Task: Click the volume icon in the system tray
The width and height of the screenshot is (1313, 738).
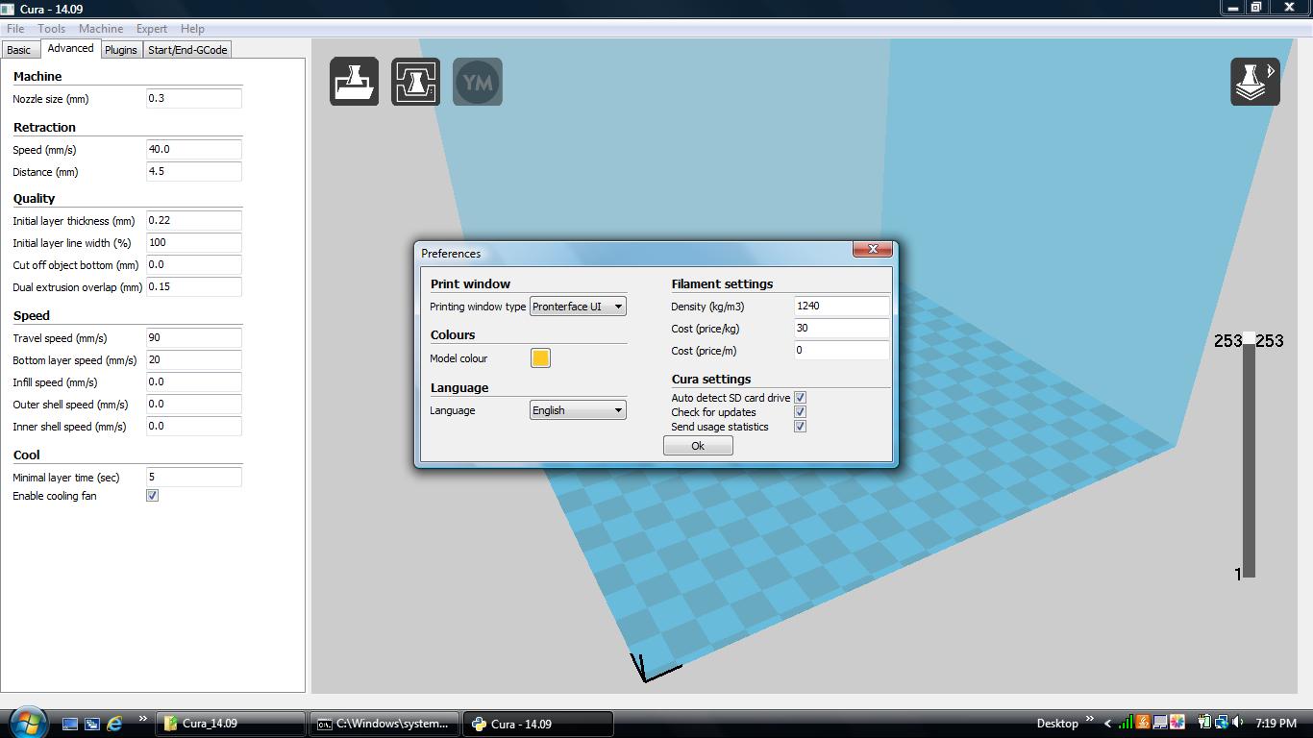Action: tap(1235, 723)
